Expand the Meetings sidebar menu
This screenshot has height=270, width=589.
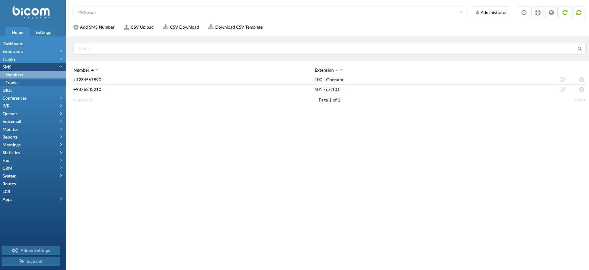(33, 145)
